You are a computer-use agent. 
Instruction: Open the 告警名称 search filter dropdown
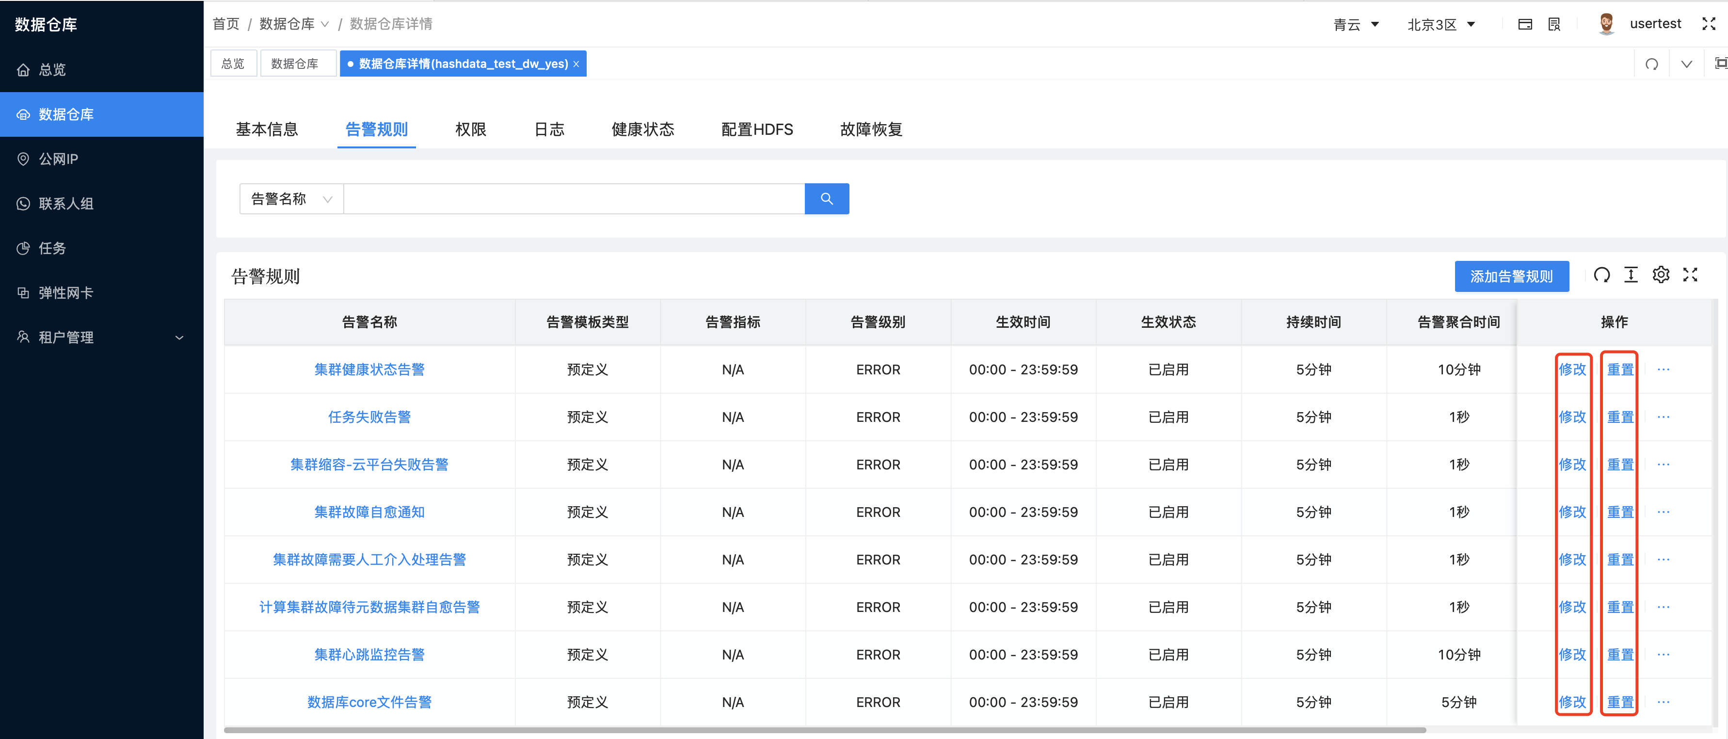point(290,198)
